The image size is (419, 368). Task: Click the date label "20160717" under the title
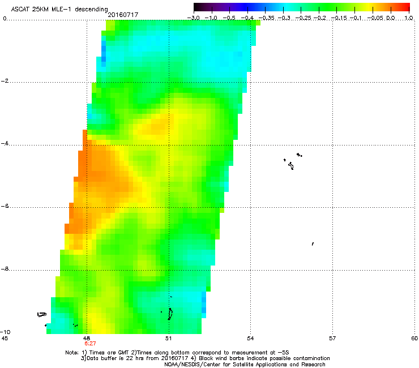pos(123,15)
